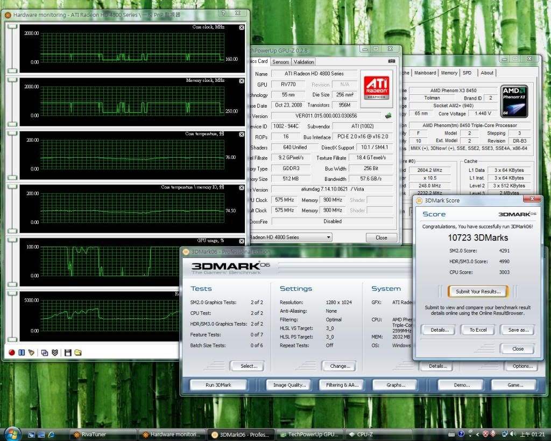Switch to About tab in CPU-Z
The height and width of the screenshot is (441, 551).
(x=487, y=73)
